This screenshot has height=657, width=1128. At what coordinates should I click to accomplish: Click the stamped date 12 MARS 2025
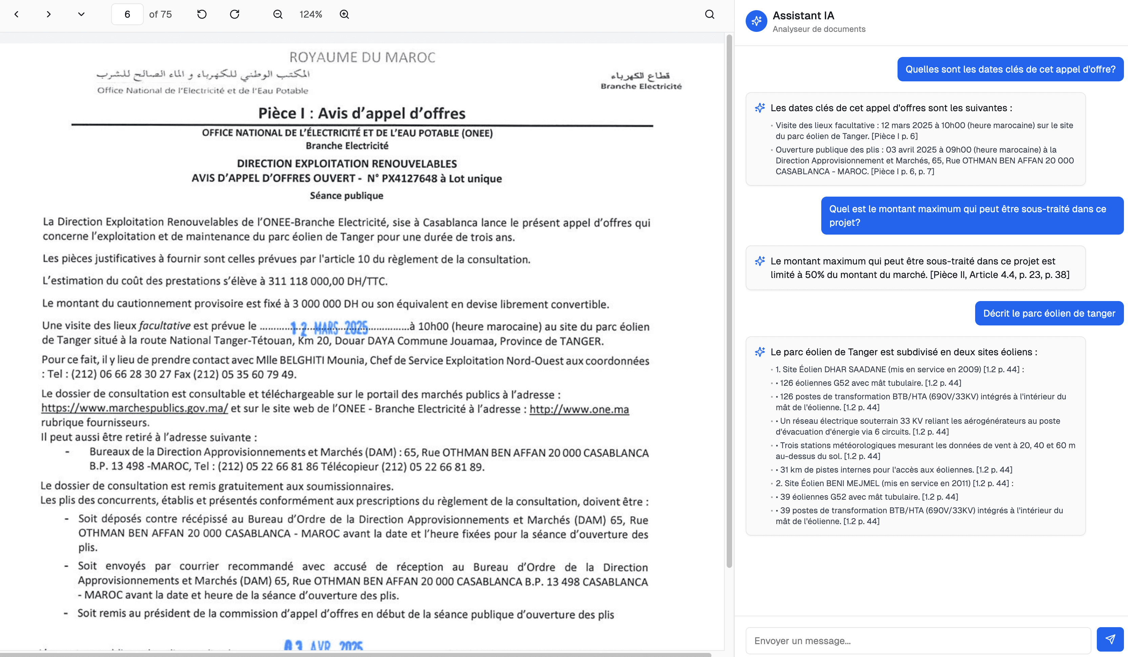pyautogui.click(x=329, y=328)
